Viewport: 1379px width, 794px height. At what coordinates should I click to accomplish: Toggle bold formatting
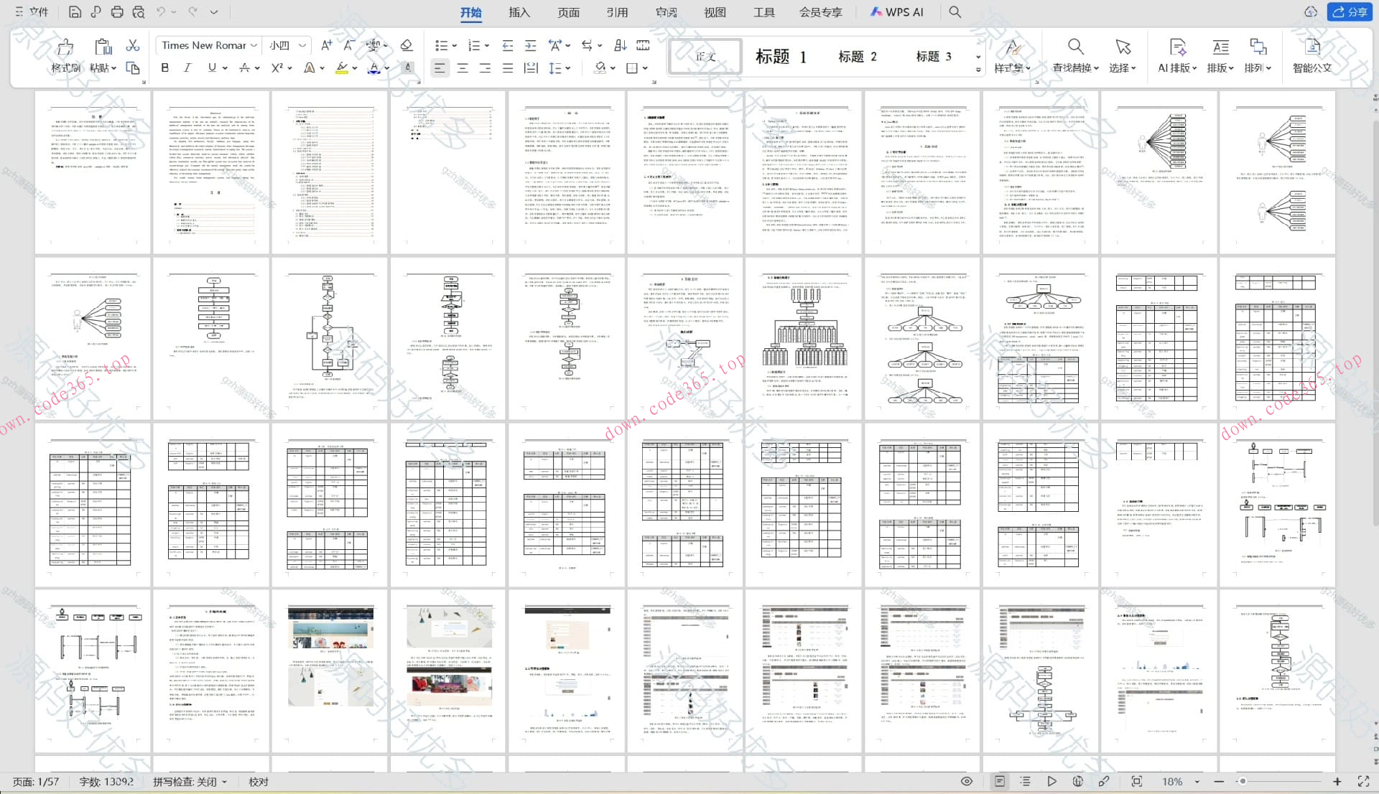[165, 67]
